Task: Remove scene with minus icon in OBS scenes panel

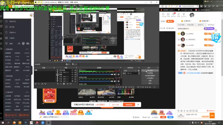Action: click(x=39, y=84)
